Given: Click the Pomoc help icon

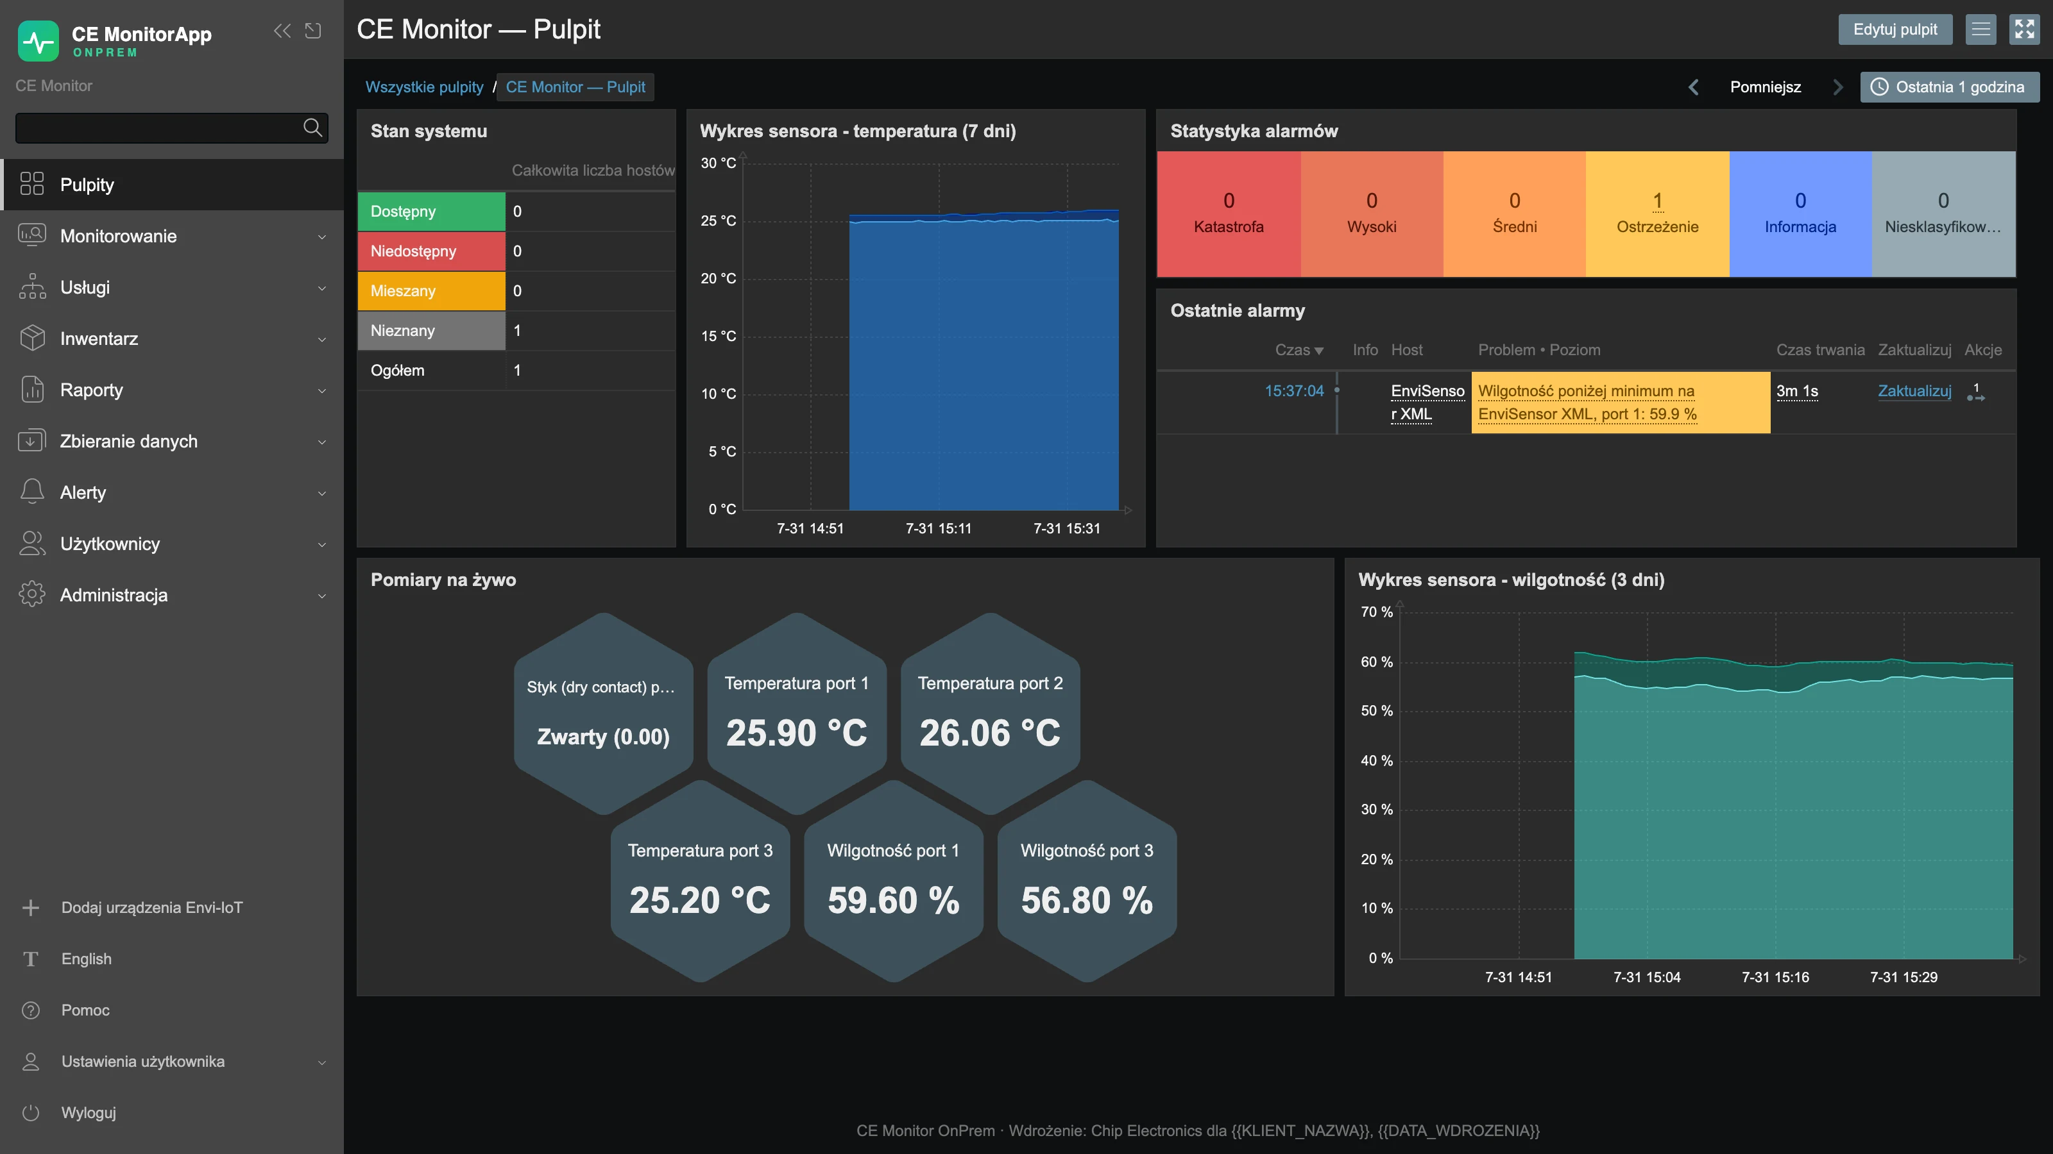Looking at the screenshot, I should (x=31, y=1010).
